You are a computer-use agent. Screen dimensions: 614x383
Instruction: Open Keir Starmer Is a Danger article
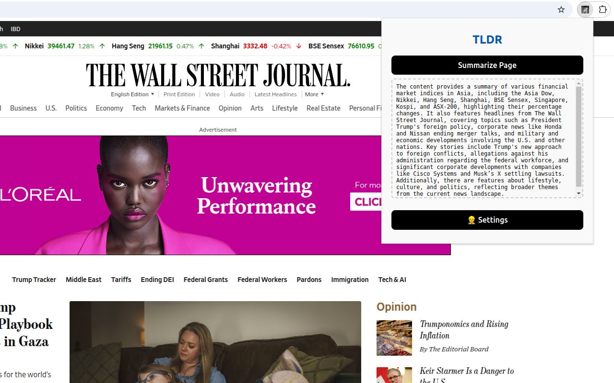click(x=467, y=375)
